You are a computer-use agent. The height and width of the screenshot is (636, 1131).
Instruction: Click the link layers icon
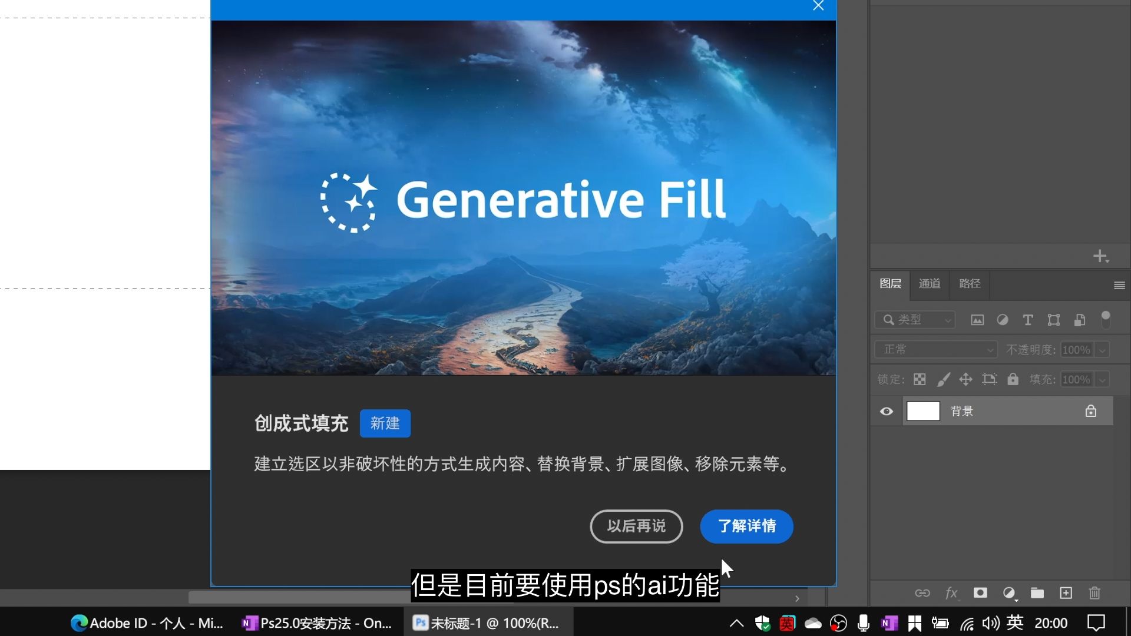click(922, 593)
